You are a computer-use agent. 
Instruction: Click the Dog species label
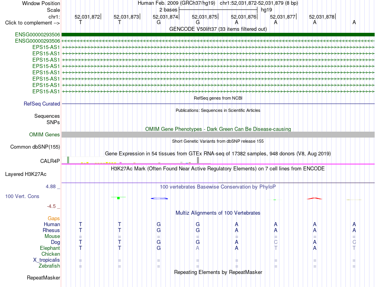coord(55,242)
